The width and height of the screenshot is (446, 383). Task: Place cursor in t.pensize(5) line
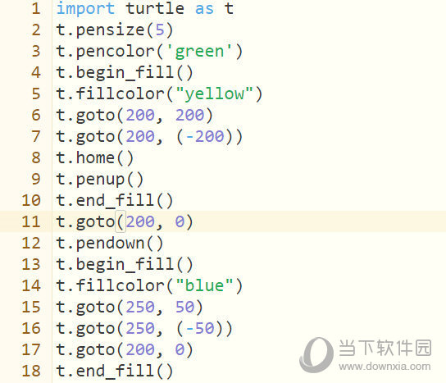click(115, 30)
